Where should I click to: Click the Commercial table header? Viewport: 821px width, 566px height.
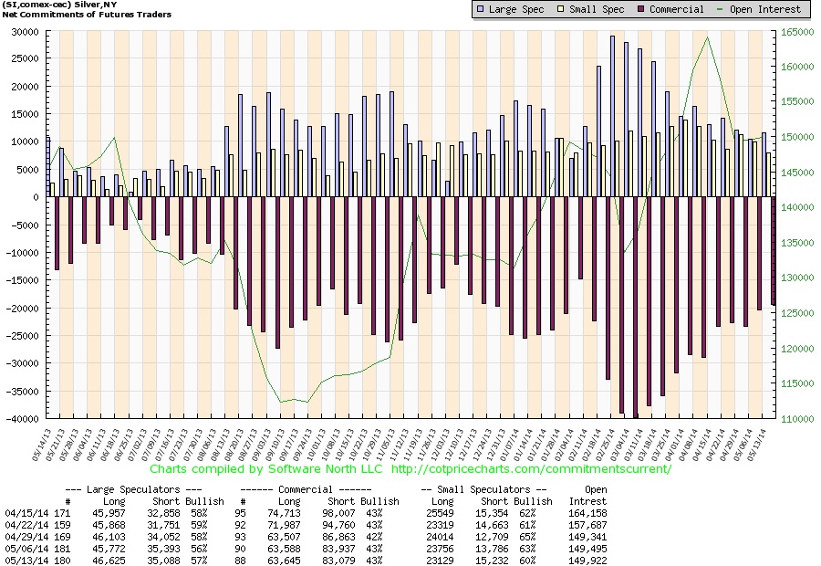[306, 489]
